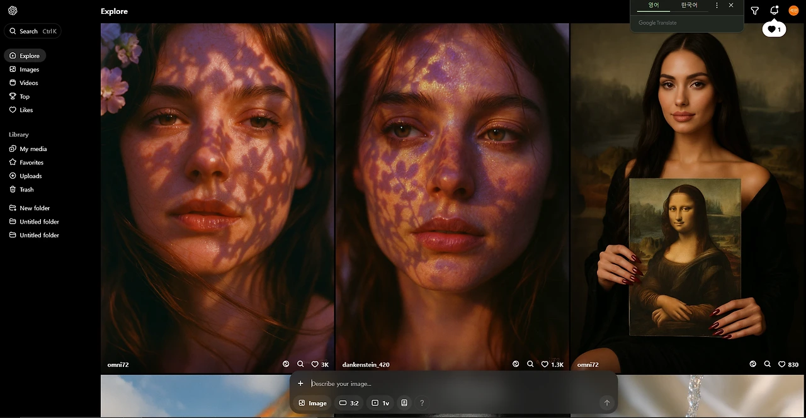Click the magnifier icon on dankenstein_420's image
Image resolution: width=806 pixels, height=418 pixels.
pyautogui.click(x=530, y=364)
